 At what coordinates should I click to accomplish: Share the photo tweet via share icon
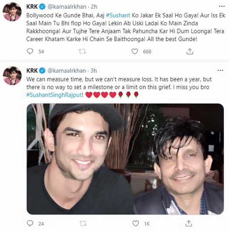189,223
